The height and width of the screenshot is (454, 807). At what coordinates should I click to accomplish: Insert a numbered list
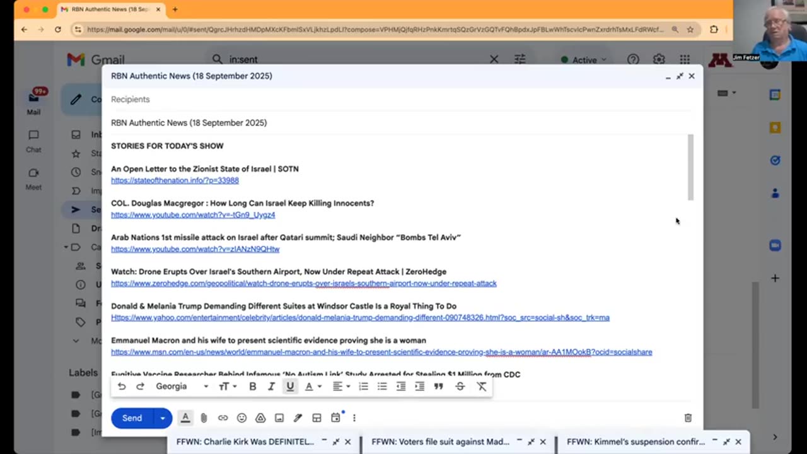364,387
